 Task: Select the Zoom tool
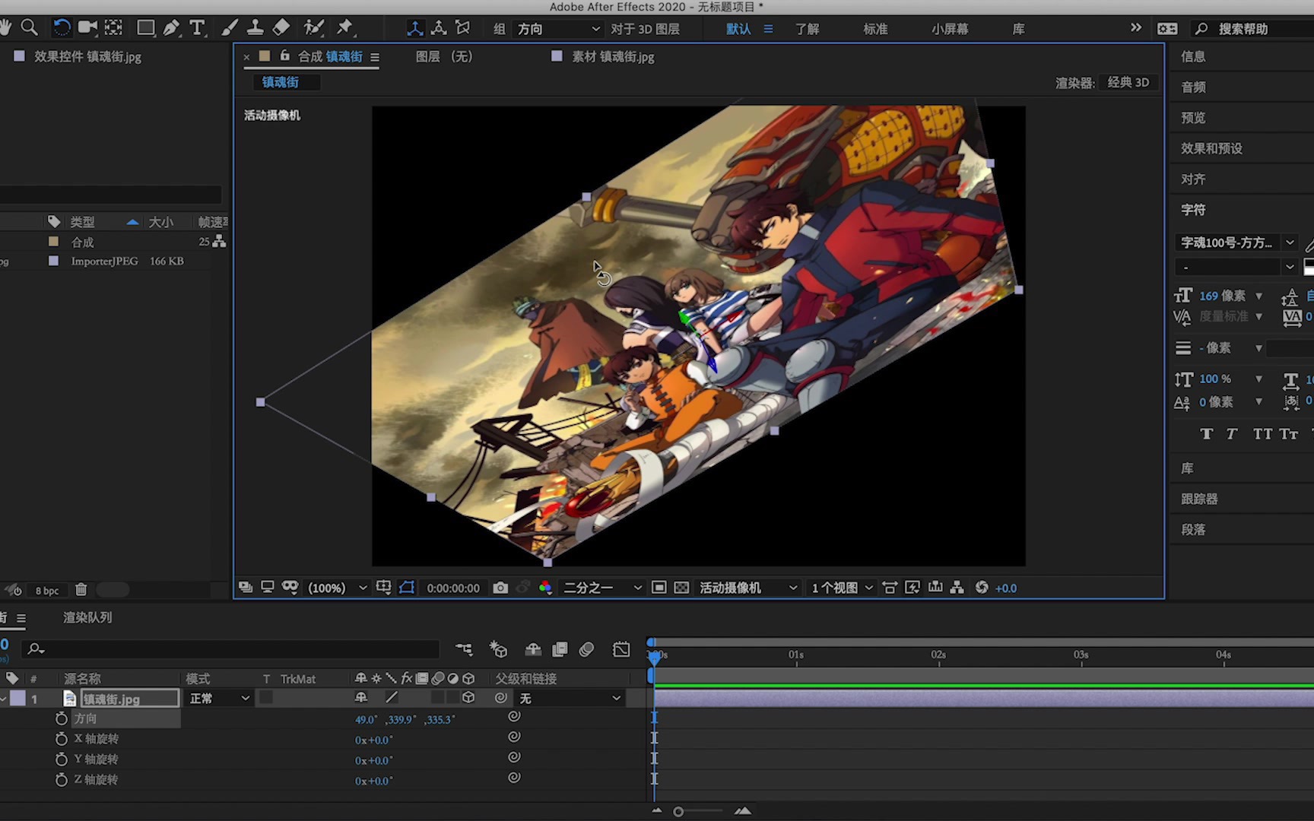click(x=30, y=27)
